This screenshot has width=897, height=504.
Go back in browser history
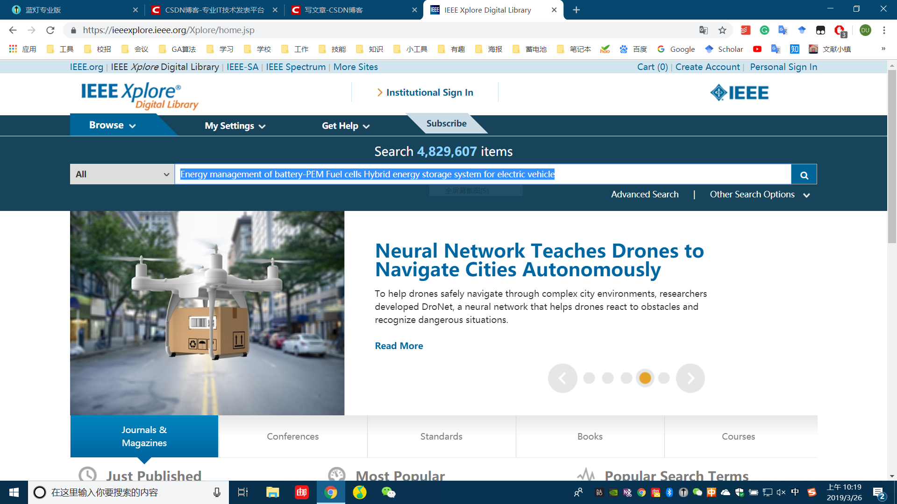click(x=13, y=30)
